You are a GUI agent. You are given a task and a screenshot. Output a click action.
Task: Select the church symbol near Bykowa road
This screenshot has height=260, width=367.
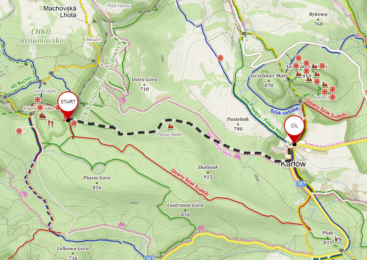[239, 27]
